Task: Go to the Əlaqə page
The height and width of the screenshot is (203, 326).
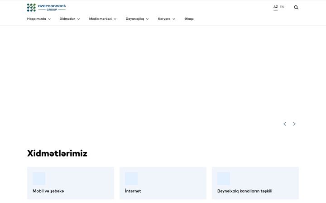Action: tap(189, 19)
